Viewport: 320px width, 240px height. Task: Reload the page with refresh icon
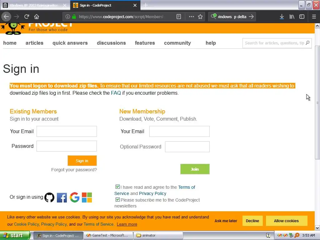tap(27, 17)
